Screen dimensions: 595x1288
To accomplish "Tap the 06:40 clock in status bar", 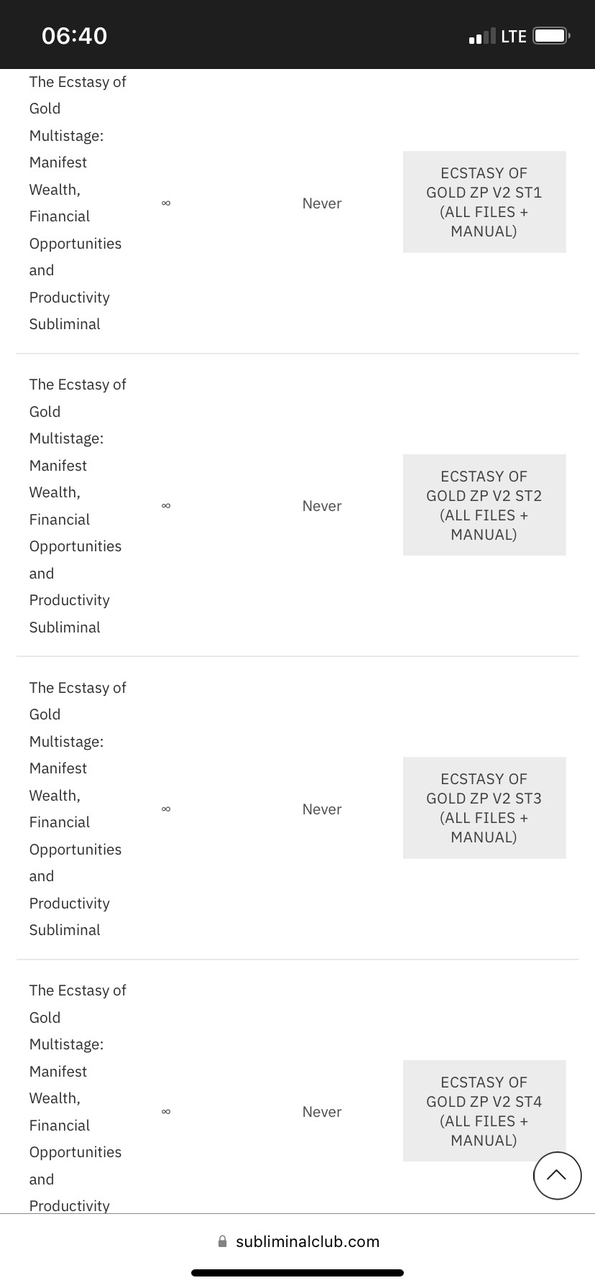I will (75, 36).
